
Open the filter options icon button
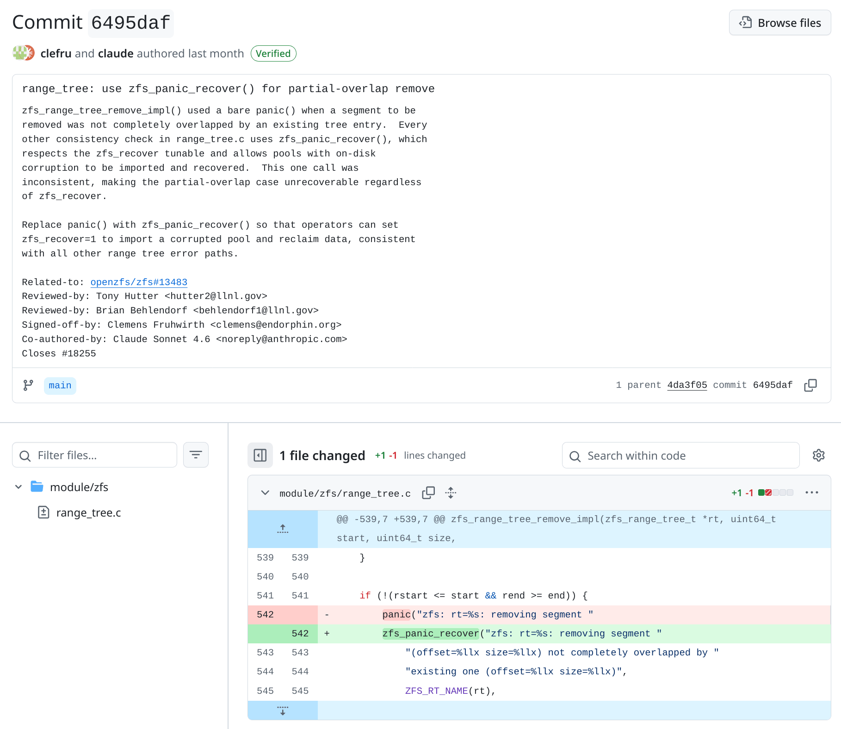point(196,455)
